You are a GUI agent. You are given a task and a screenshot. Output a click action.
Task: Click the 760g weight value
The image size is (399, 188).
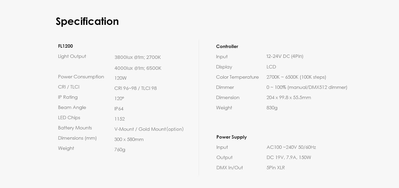pos(120,150)
